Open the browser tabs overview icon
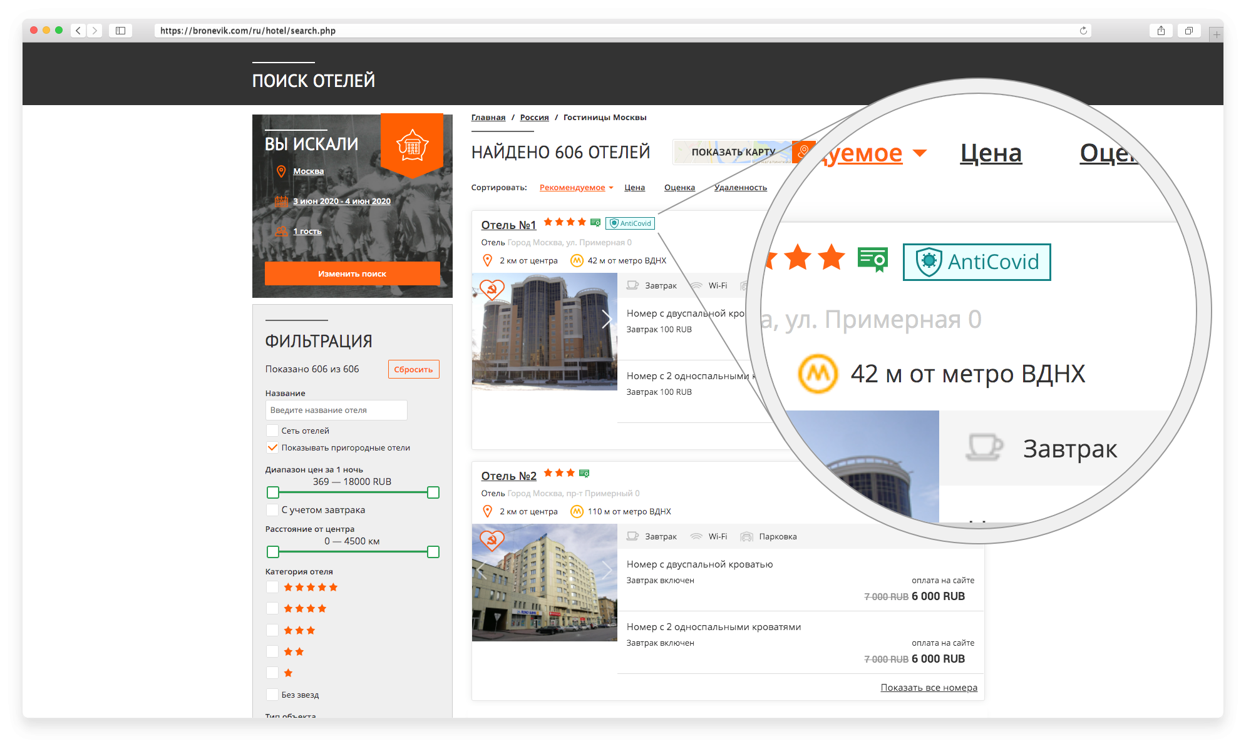Viewport: 1246px width, 744px height. 1188,31
